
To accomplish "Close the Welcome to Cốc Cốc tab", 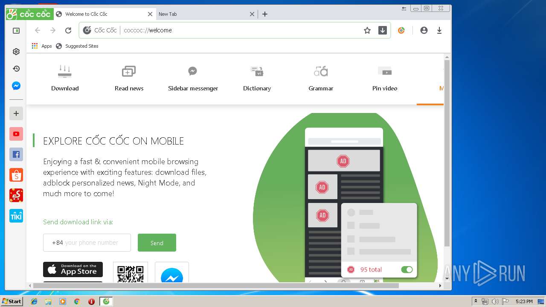I will [150, 14].
